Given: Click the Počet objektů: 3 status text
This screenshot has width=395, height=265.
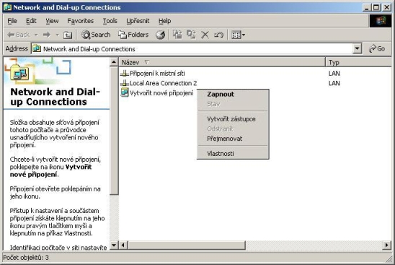Looking at the screenshot, I should (26, 258).
